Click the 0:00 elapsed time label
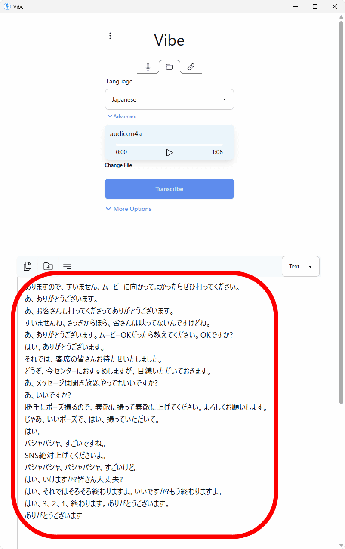The image size is (345, 549). coord(121,152)
